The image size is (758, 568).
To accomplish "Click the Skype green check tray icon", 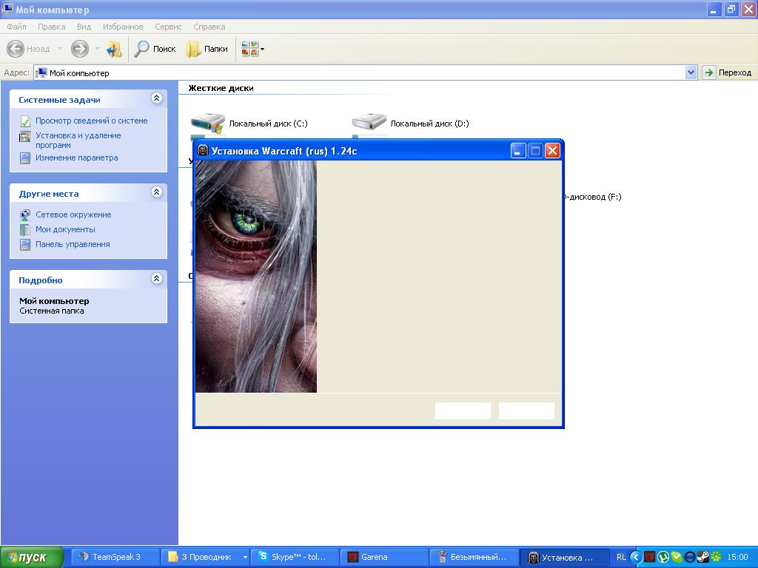I will tap(677, 558).
